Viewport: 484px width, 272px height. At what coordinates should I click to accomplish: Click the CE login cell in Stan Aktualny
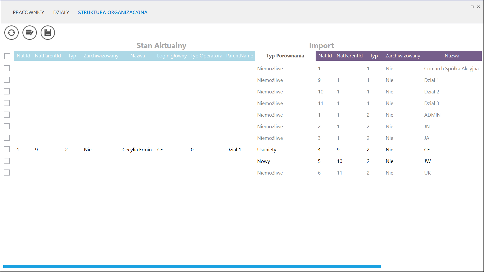pyautogui.click(x=160, y=150)
